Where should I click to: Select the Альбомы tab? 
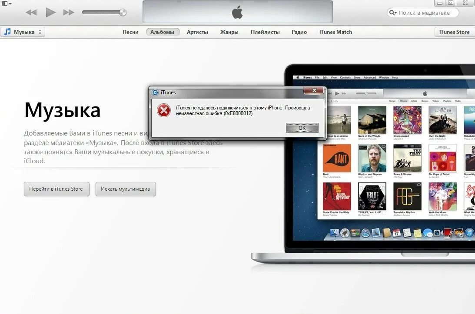pyautogui.click(x=163, y=32)
